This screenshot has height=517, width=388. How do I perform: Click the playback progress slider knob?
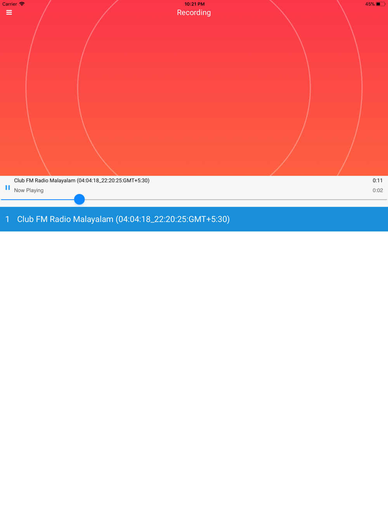79,199
